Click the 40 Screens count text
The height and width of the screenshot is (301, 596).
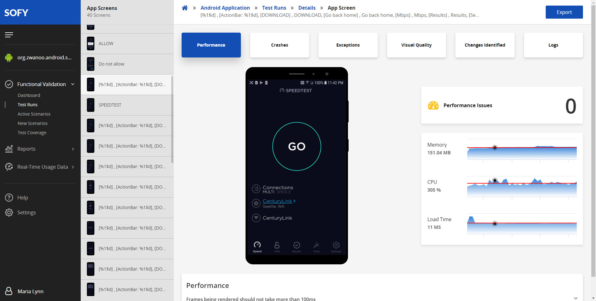point(98,15)
